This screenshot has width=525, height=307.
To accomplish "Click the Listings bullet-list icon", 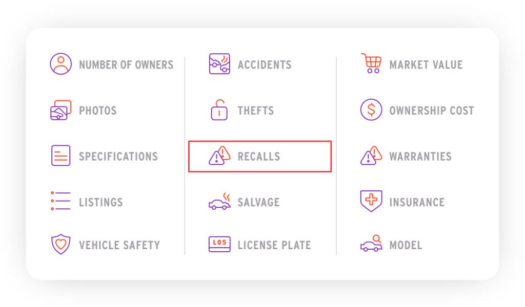I will pos(60,201).
